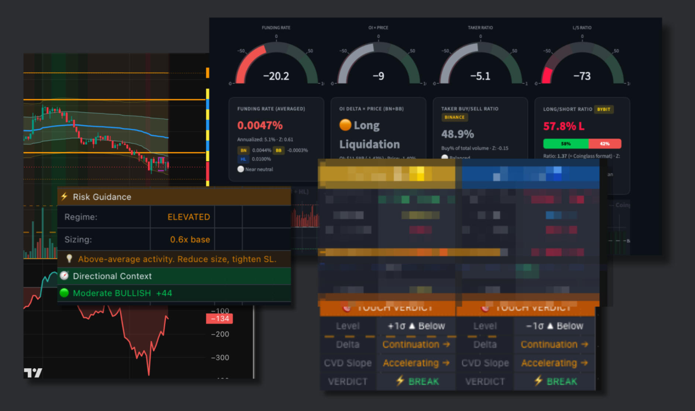Viewport: 695px width, 411px height.
Task: Click the green Moderate BULLISH indicator dot
Action: pyautogui.click(x=64, y=293)
